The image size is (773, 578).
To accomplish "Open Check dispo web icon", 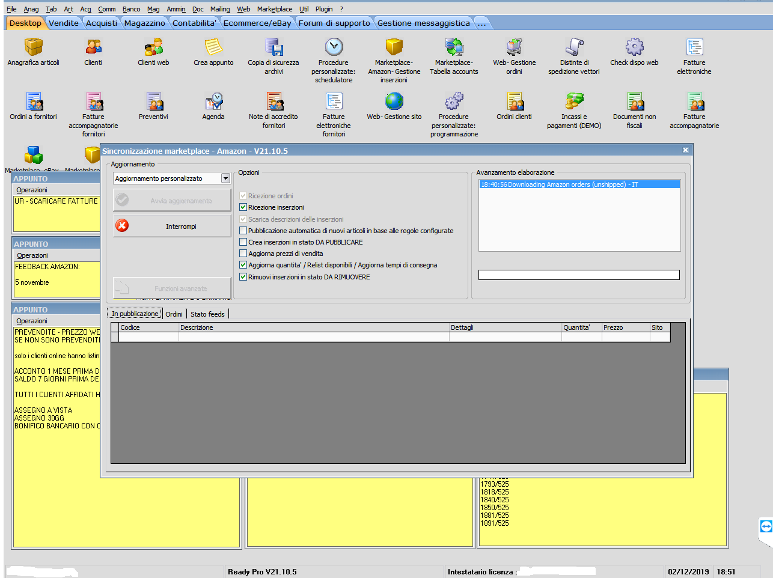I will [x=634, y=47].
